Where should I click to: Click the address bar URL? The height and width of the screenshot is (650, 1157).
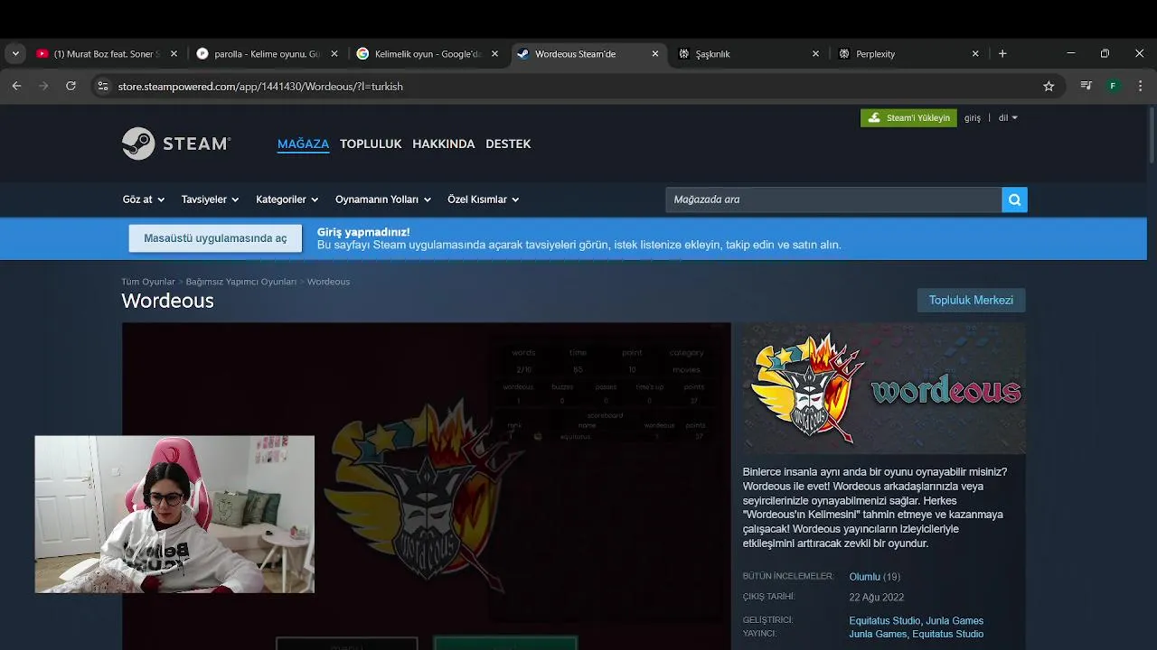click(260, 87)
